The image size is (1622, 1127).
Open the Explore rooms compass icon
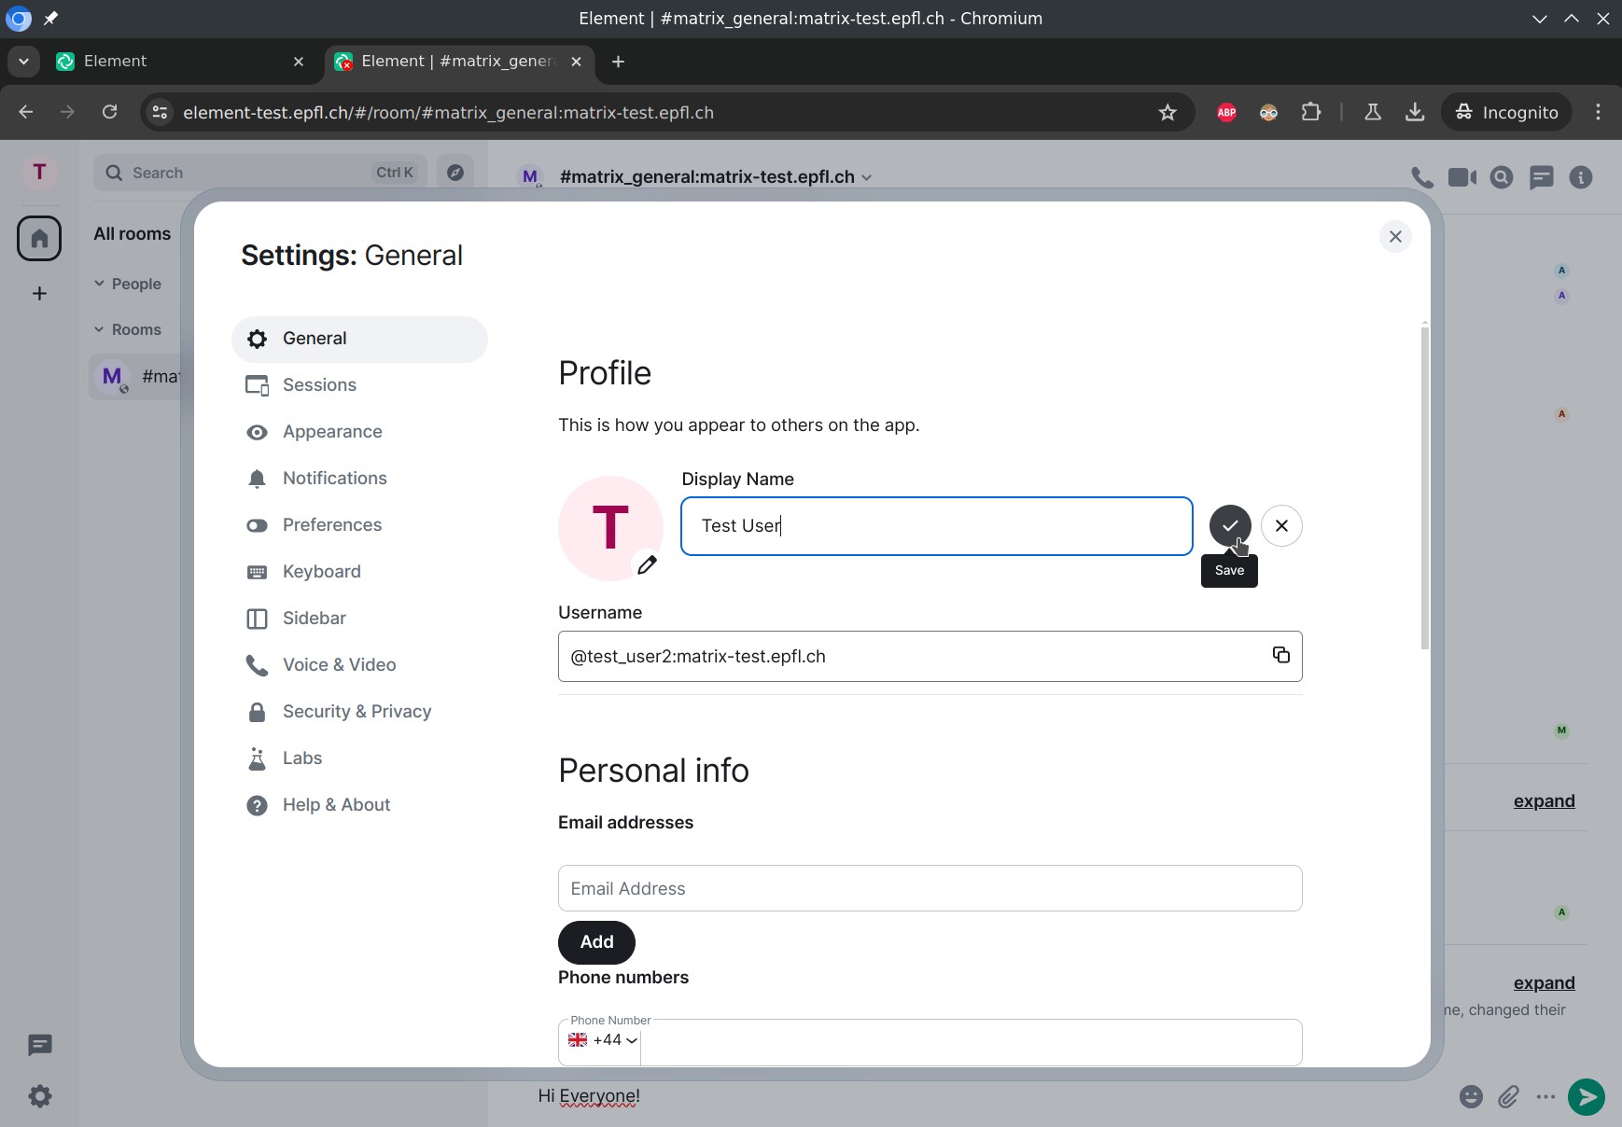click(x=455, y=173)
